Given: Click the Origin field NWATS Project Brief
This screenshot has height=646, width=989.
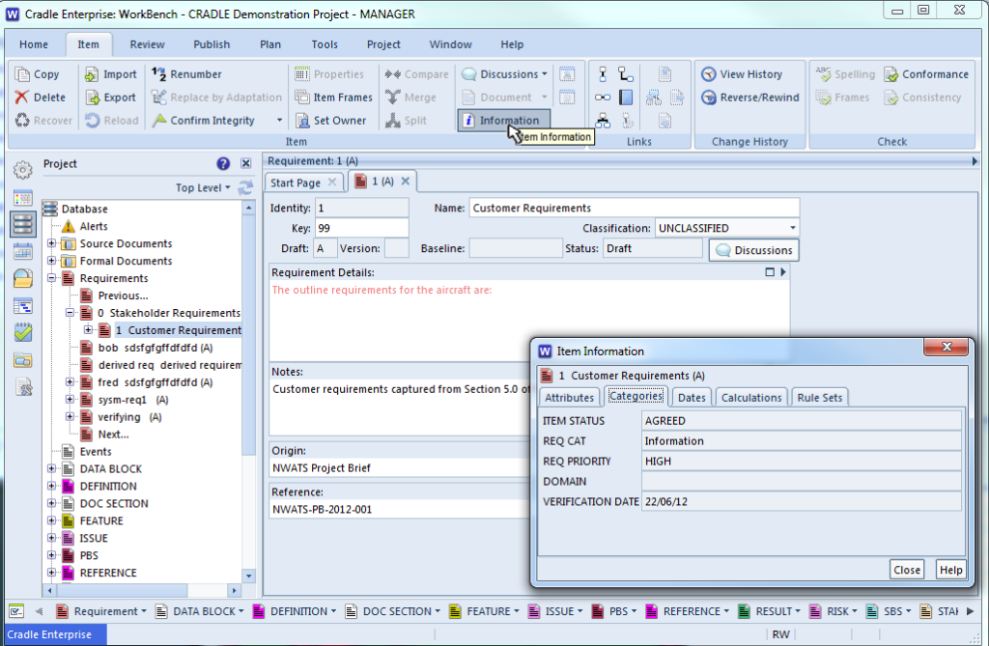Looking at the screenshot, I should pos(400,468).
